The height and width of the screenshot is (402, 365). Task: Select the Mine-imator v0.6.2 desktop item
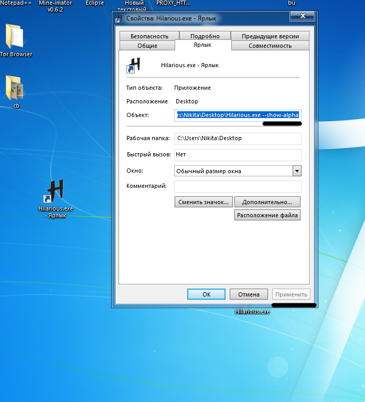[55, 6]
